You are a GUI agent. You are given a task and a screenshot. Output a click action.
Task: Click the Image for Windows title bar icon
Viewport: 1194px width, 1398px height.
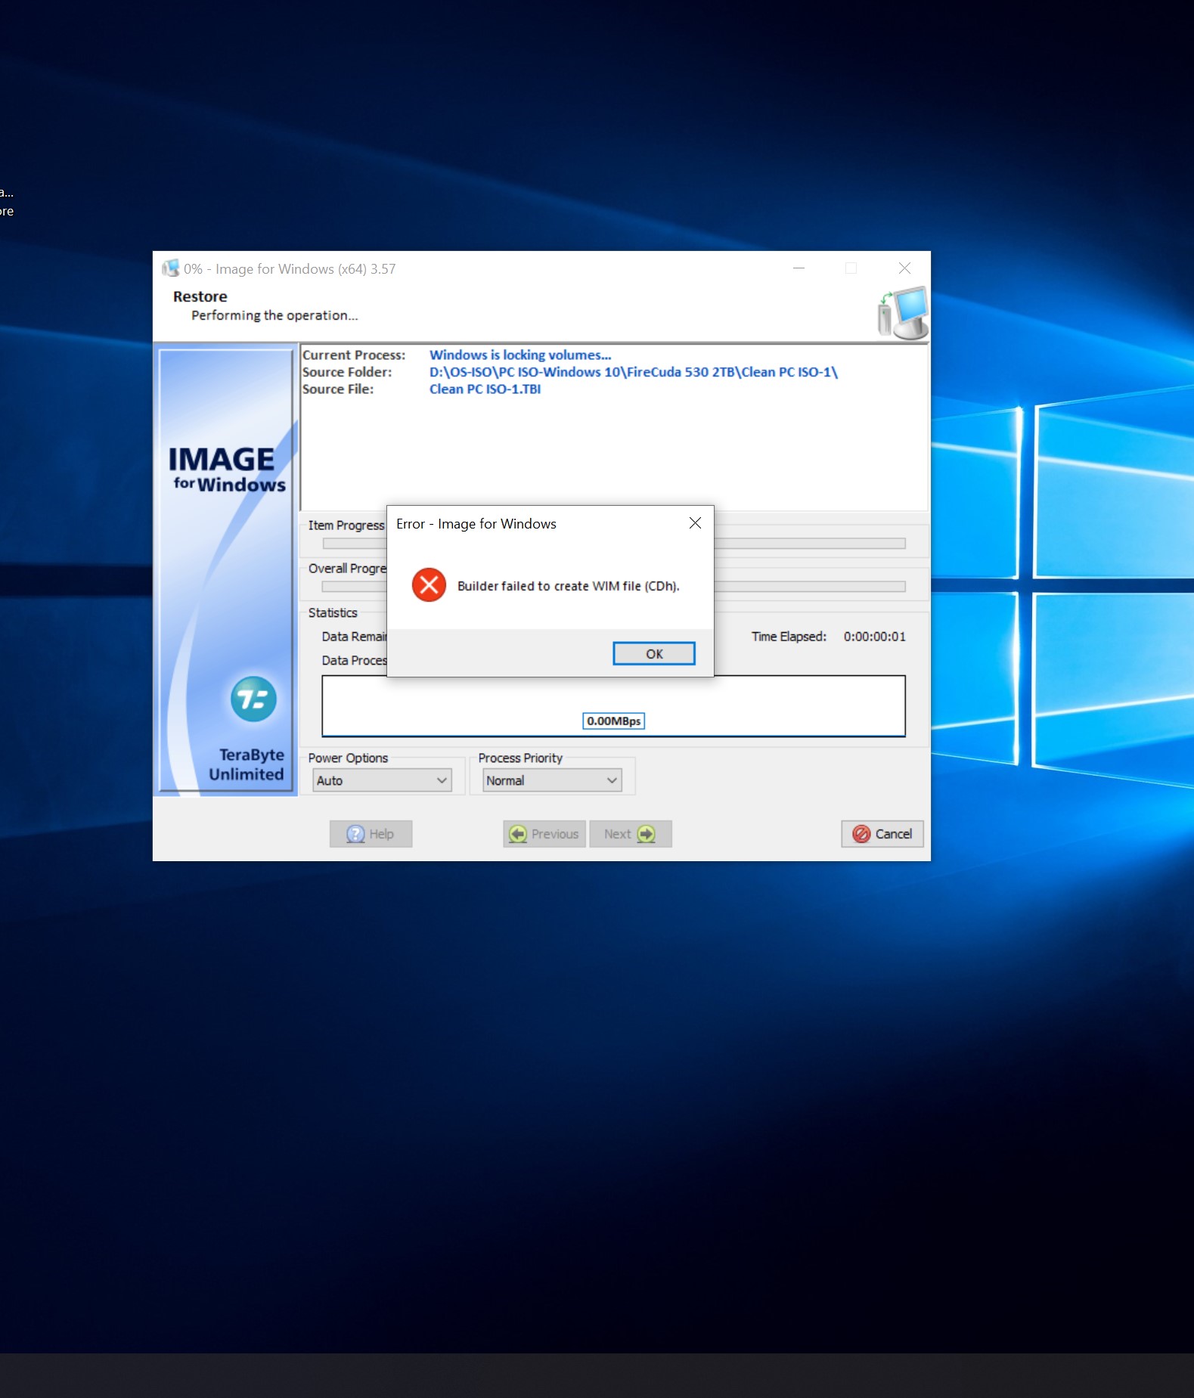point(170,268)
